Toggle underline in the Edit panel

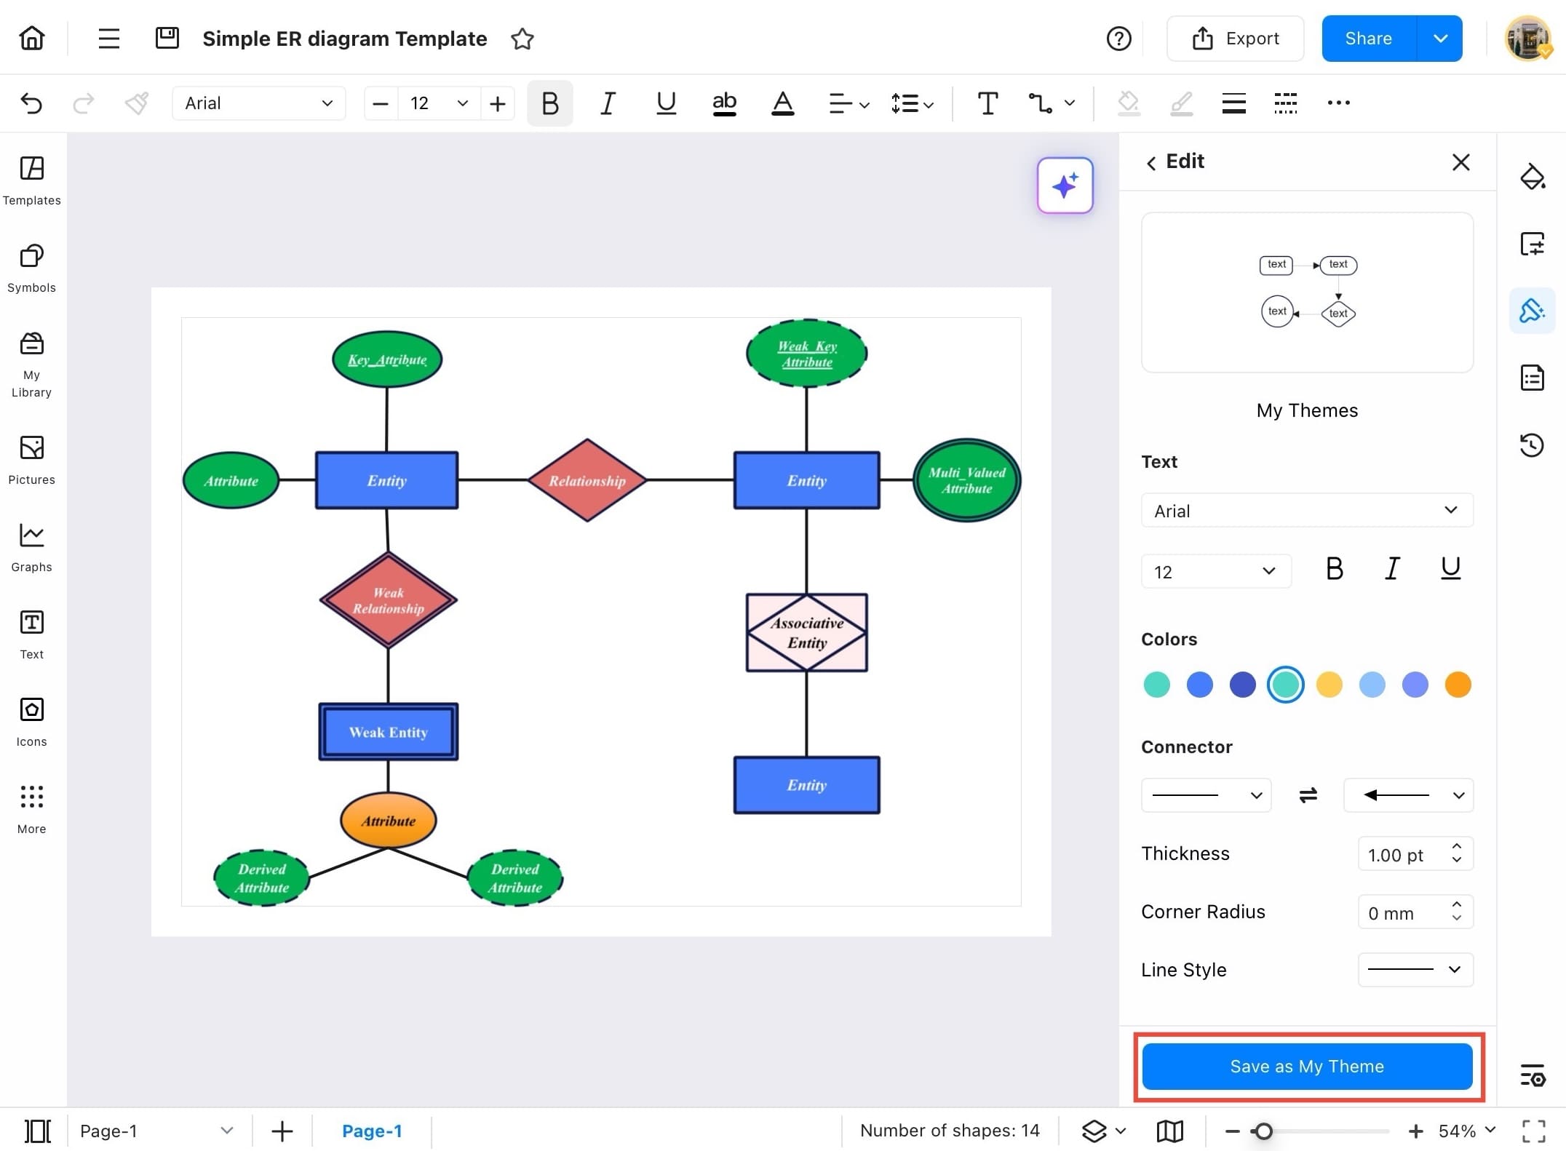[1450, 568]
